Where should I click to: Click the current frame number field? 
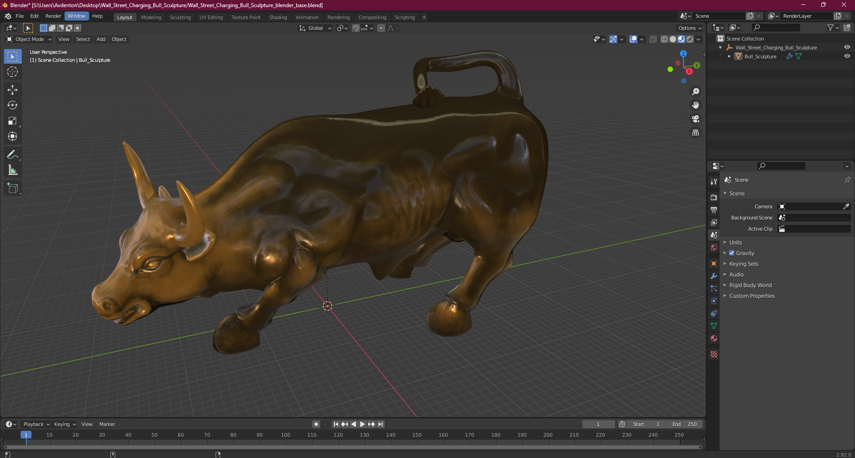pos(598,424)
